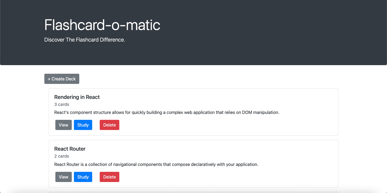Click the React Router navigational components description
This screenshot has width=387, height=193.
pyautogui.click(x=156, y=164)
